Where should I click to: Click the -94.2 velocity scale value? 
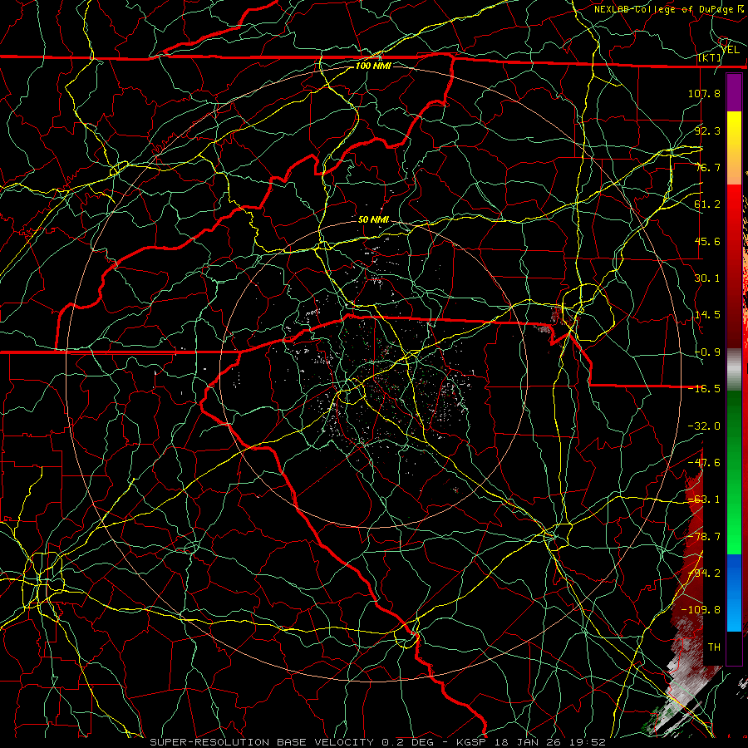pos(704,573)
